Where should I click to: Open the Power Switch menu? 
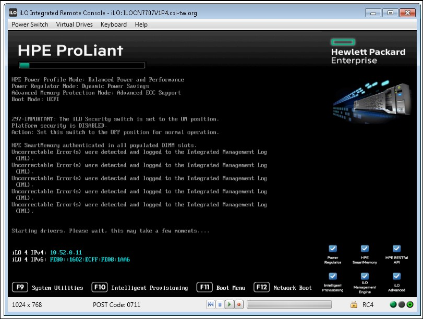pyautogui.click(x=30, y=24)
